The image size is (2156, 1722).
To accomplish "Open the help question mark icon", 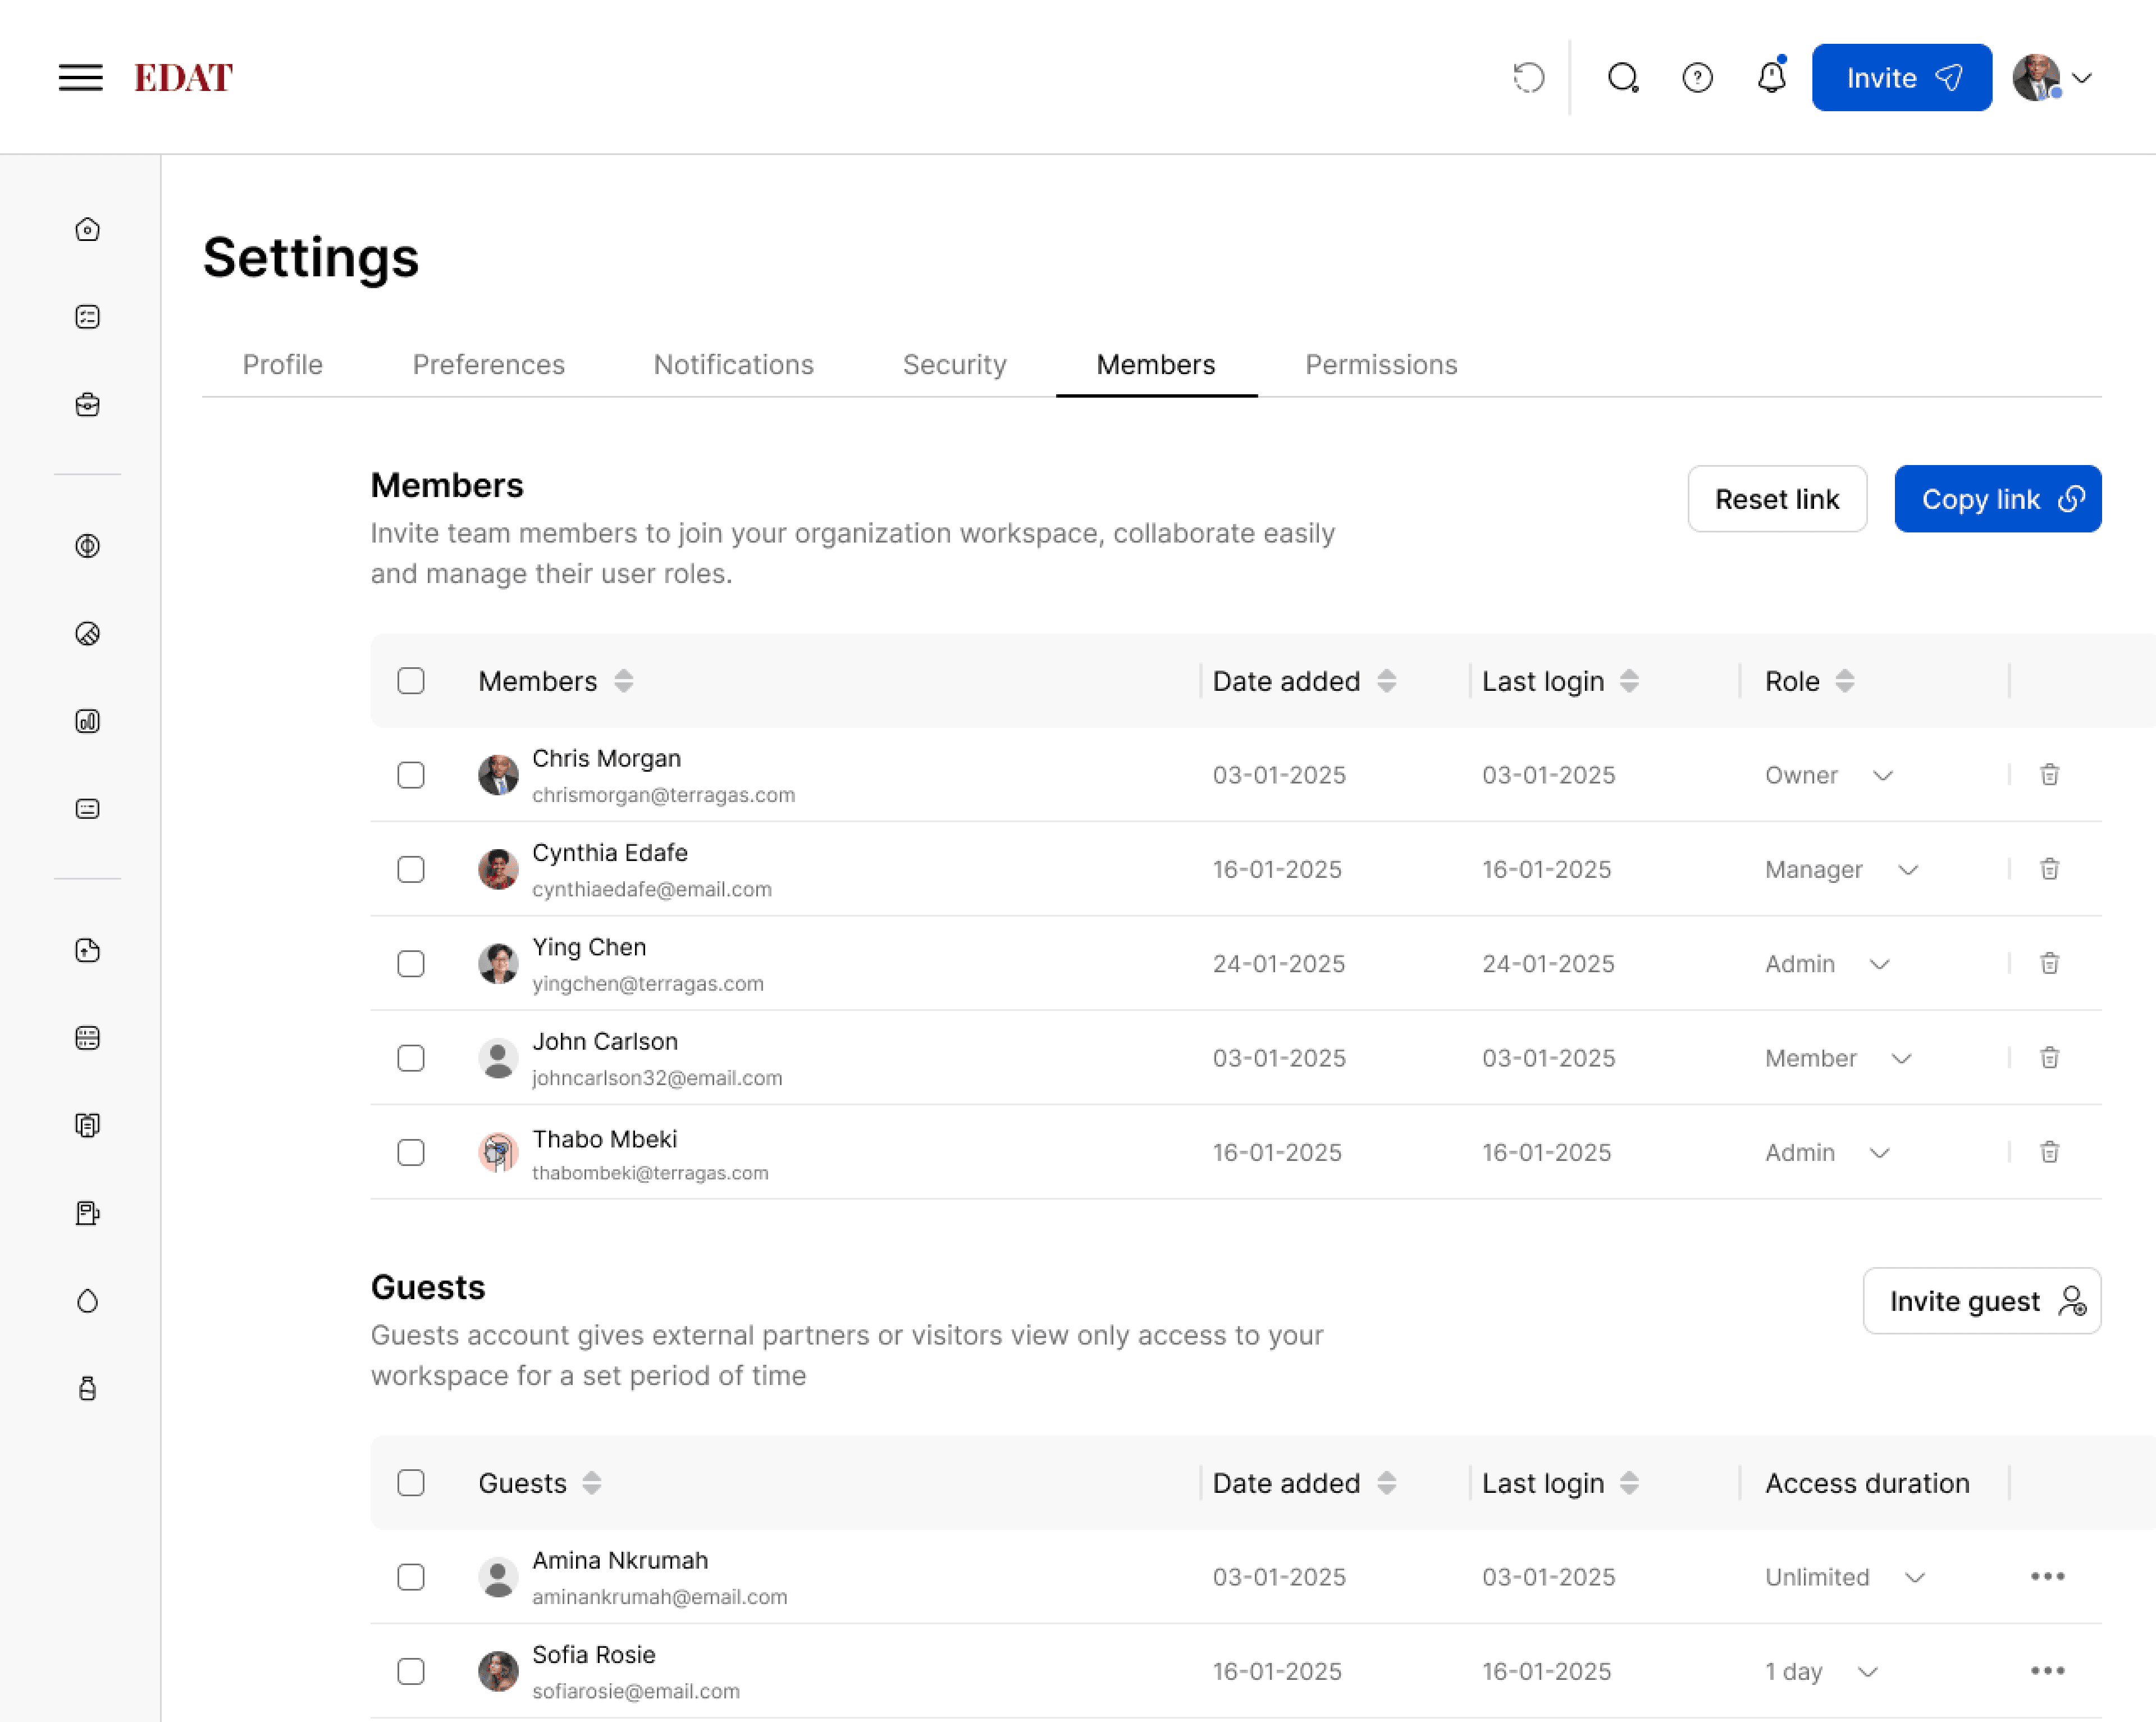I will pyautogui.click(x=1697, y=77).
